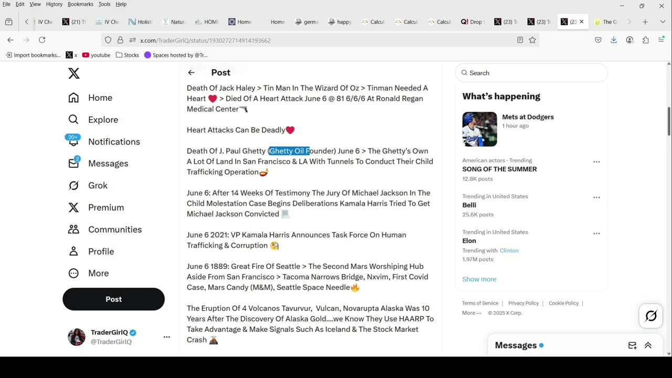Viewport: 672px width, 378px height.
Task: Close the active X tab
Action: point(581,22)
